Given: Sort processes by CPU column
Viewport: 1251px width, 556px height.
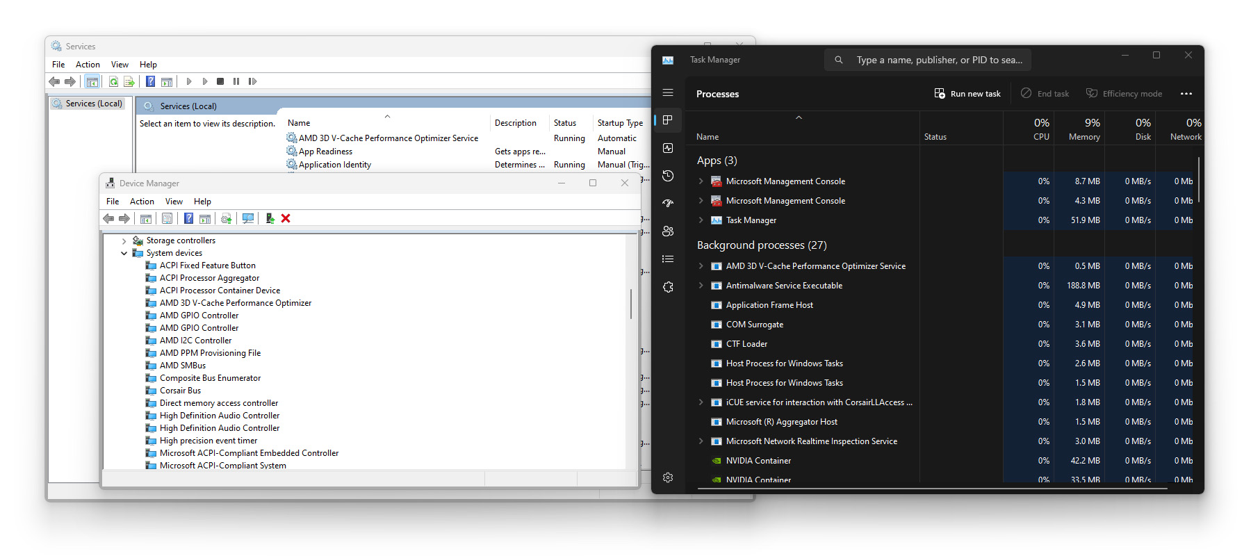Looking at the screenshot, I should pyautogui.click(x=1029, y=129).
